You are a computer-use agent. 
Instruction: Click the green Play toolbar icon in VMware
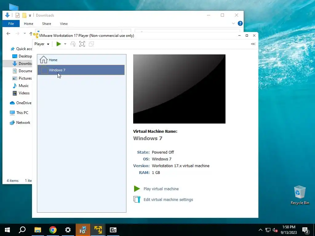(x=59, y=44)
